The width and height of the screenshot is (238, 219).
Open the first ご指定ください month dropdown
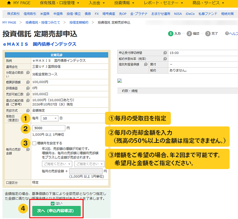[x=57, y=164]
